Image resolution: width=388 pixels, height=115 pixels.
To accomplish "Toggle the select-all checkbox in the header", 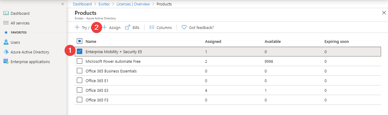I will click(80, 41).
